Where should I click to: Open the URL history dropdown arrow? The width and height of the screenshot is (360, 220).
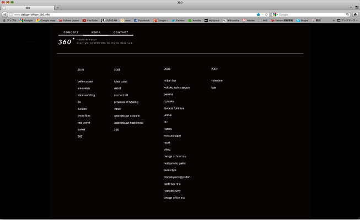click(262, 14)
